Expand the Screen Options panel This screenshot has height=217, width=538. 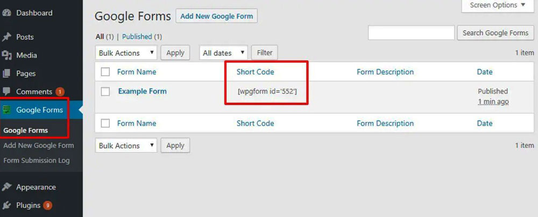tap(497, 5)
